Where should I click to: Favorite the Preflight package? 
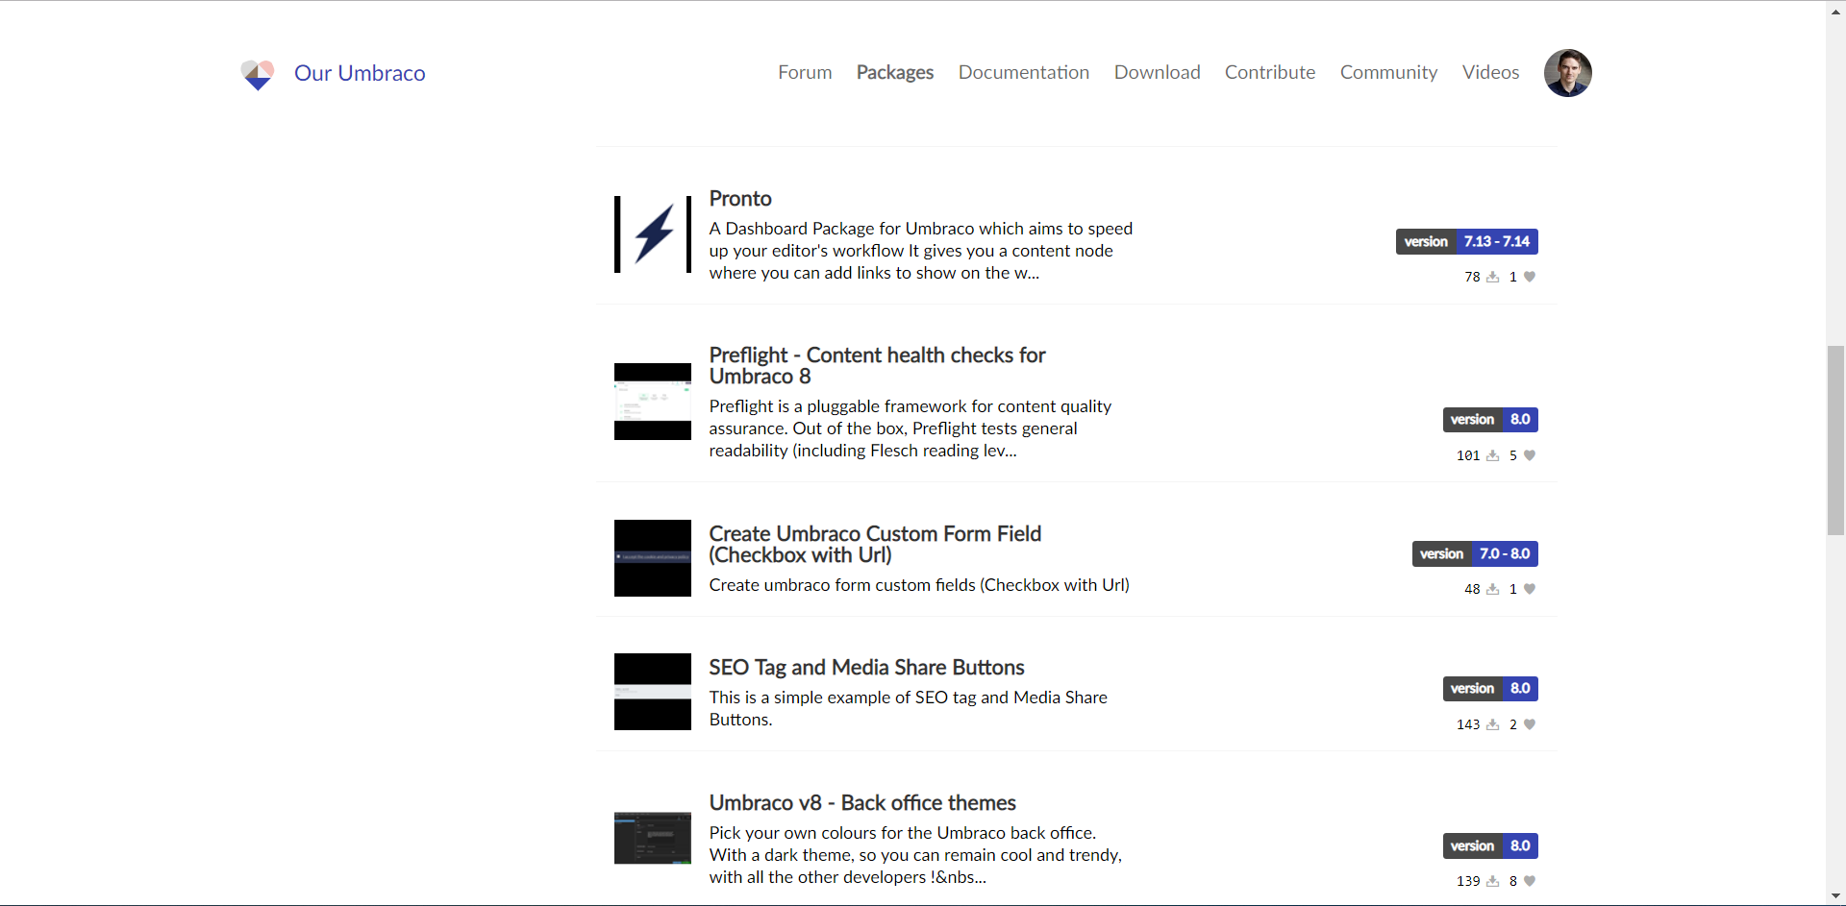1529,455
